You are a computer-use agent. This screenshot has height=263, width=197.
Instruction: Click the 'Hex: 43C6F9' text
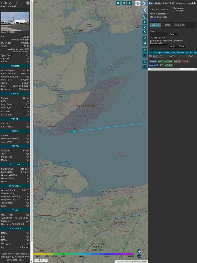click(9, 7)
